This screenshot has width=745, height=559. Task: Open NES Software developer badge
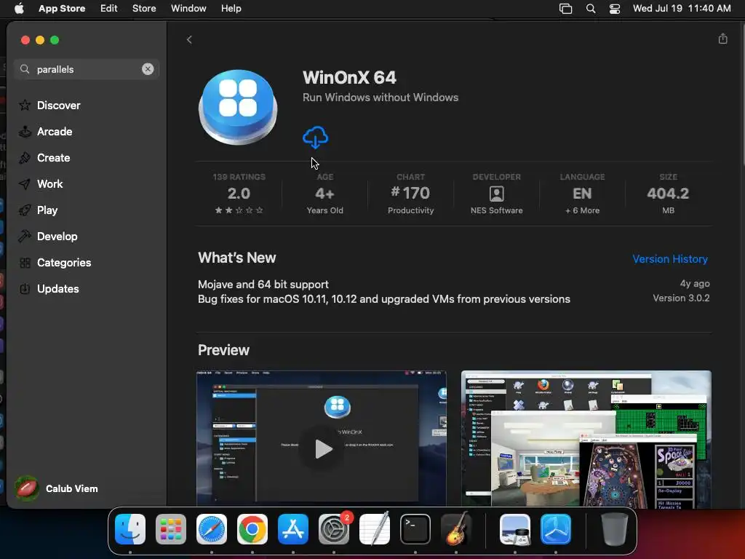pyautogui.click(x=496, y=195)
